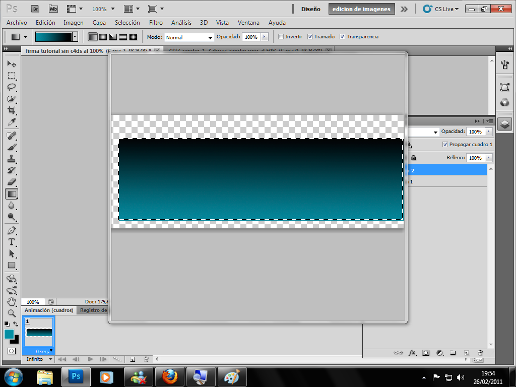Open the Edición menu
This screenshot has height=387, width=516.
point(45,22)
